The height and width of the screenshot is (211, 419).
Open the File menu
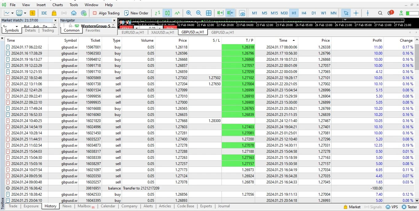[13, 5]
